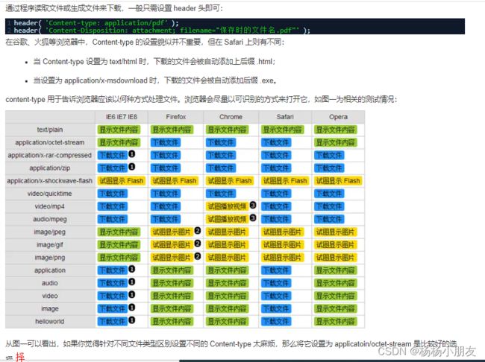Click the bullet line mentioning 'text/html'
This screenshot has height=362, width=485.
coord(154,62)
